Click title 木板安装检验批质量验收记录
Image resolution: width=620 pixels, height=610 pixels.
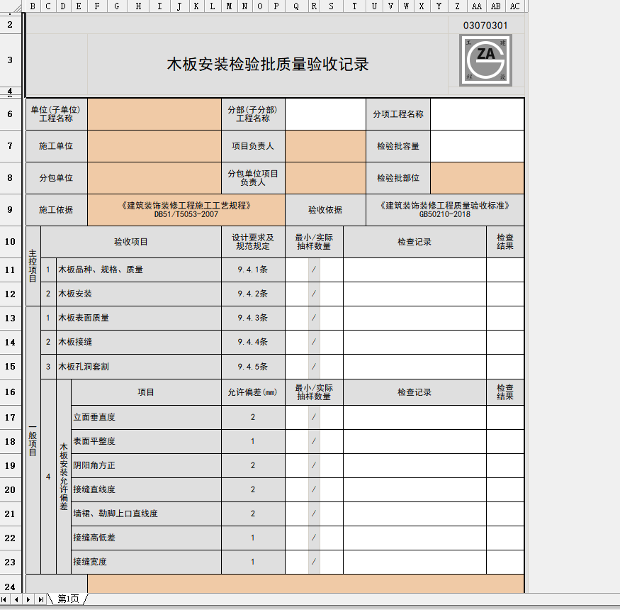268,64
